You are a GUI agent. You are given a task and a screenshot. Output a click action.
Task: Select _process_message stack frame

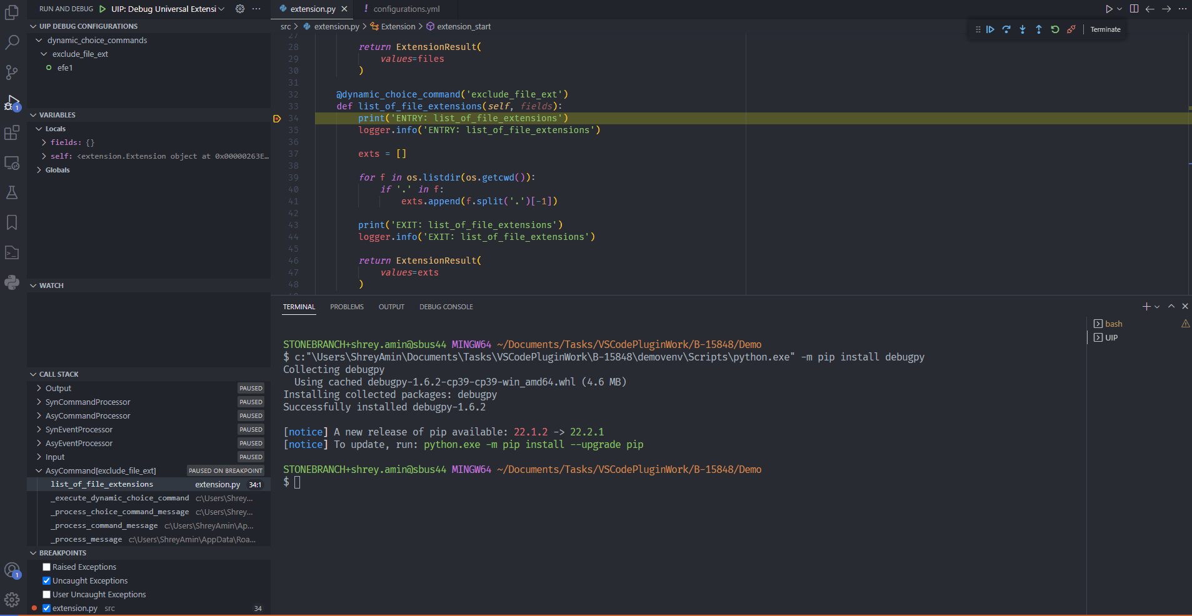pyautogui.click(x=88, y=540)
